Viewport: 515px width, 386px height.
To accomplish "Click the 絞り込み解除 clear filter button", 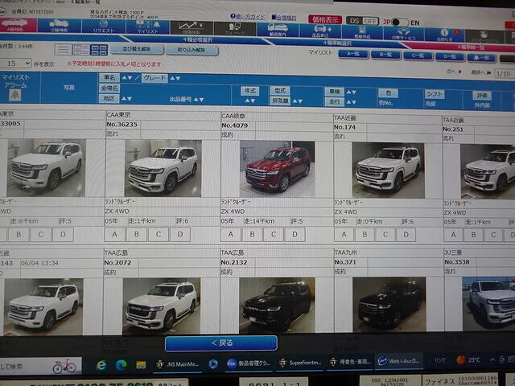I will point(192,50).
